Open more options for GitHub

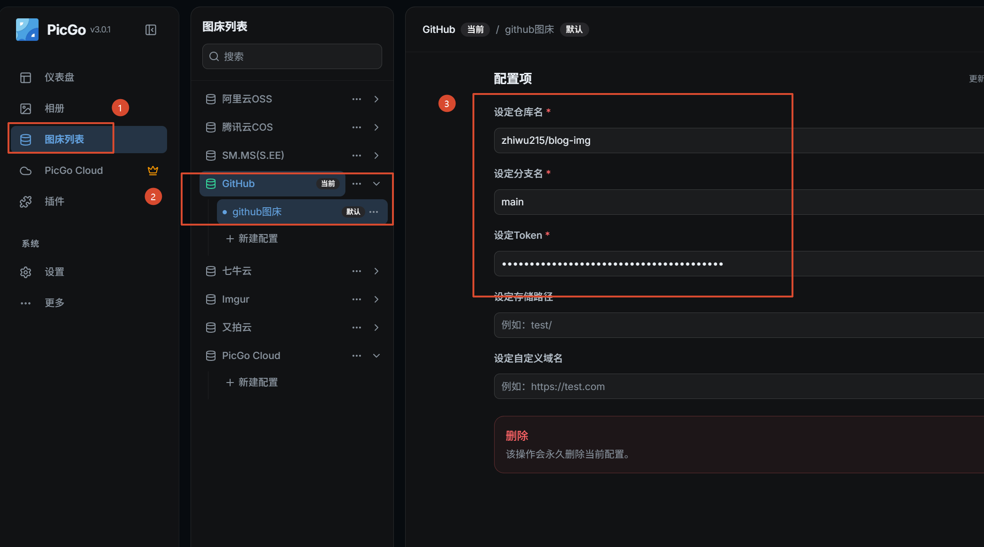pyautogui.click(x=357, y=184)
